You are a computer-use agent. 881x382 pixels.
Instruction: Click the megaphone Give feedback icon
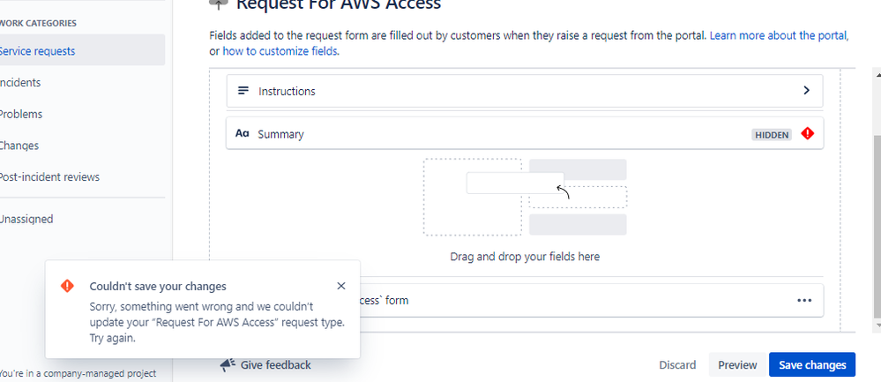click(x=228, y=365)
